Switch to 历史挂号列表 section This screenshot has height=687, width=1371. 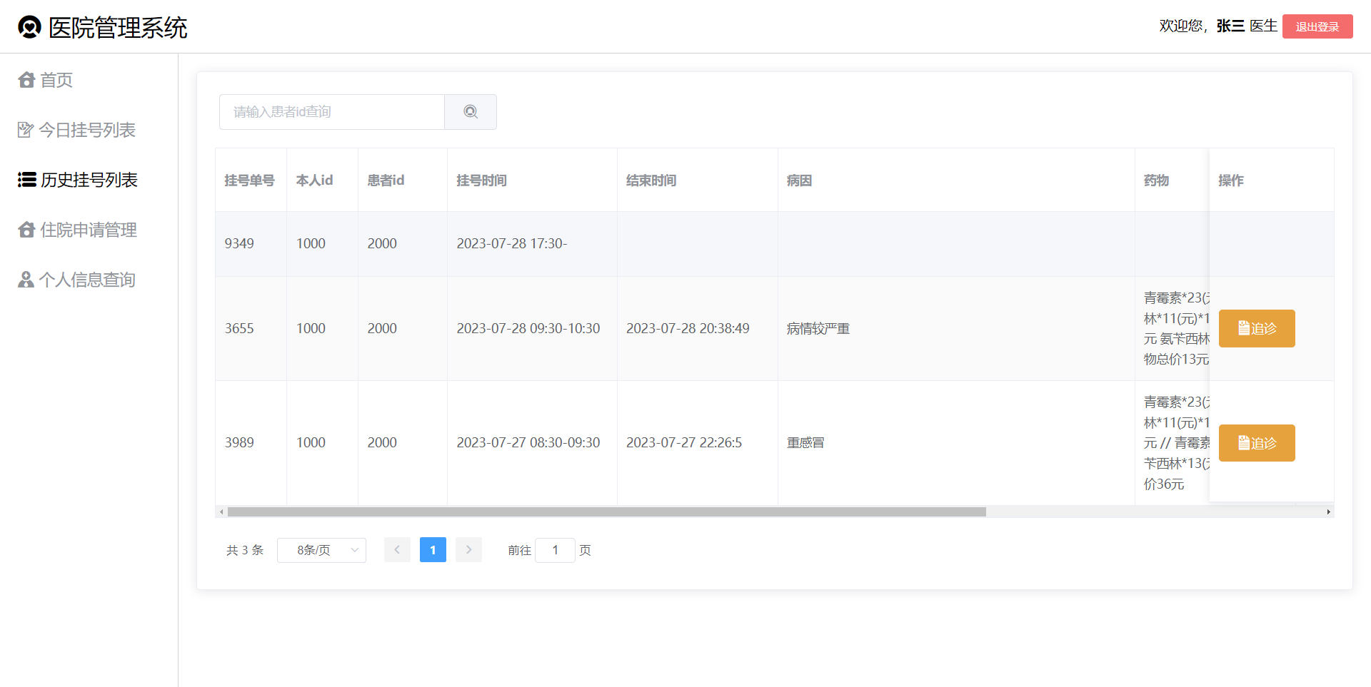(89, 180)
